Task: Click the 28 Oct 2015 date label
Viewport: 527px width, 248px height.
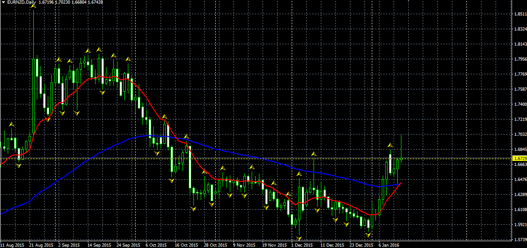Action: pos(216,245)
